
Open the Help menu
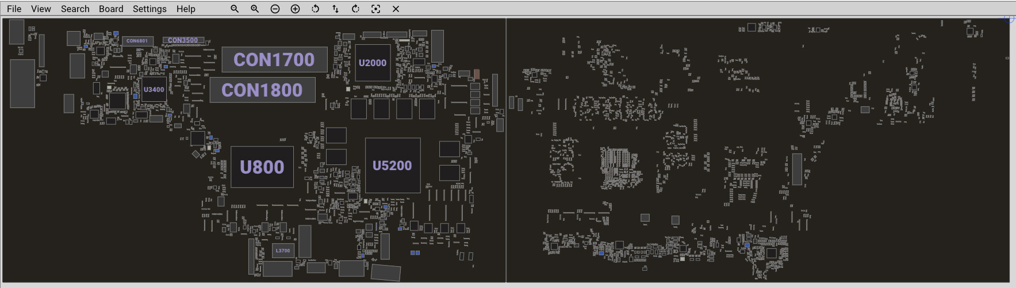point(186,9)
